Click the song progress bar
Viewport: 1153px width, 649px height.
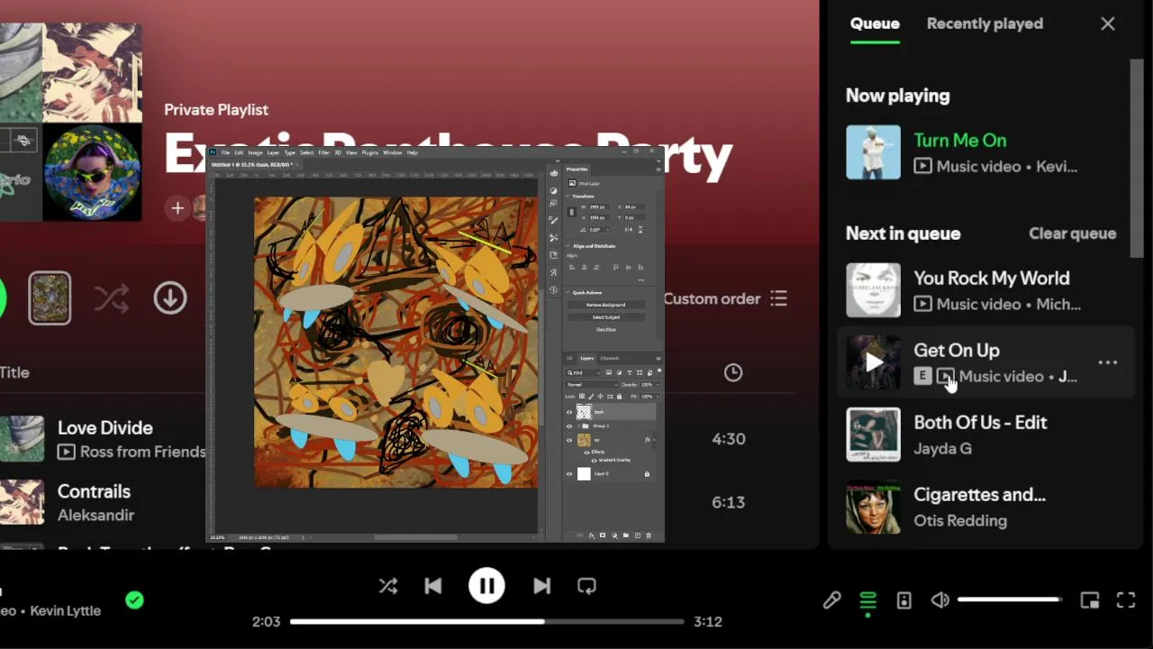pos(487,621)
